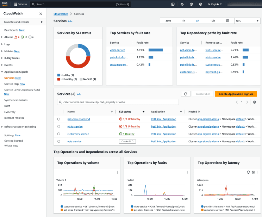
Task: Select the 3h time range
Action: click(198, 21)
